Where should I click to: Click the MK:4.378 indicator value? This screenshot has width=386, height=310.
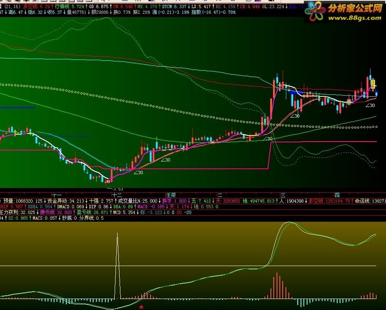pos(147,7)
